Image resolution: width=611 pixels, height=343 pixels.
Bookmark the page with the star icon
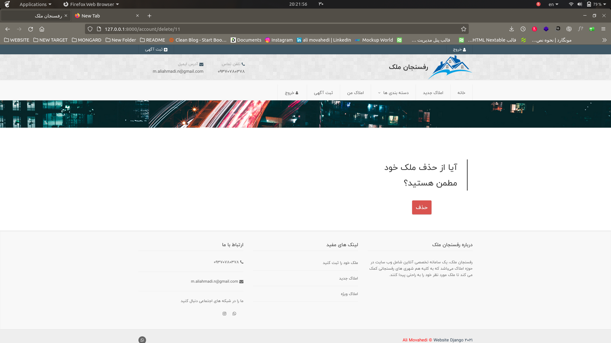(x=464, y=29)
